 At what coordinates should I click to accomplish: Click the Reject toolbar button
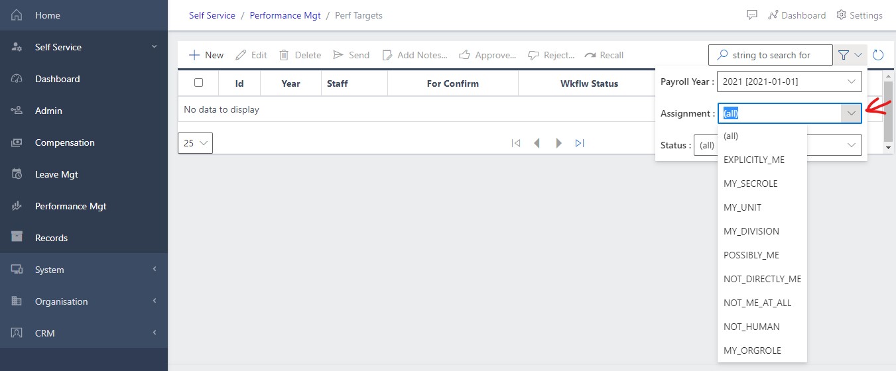click(x=551, y=55)
